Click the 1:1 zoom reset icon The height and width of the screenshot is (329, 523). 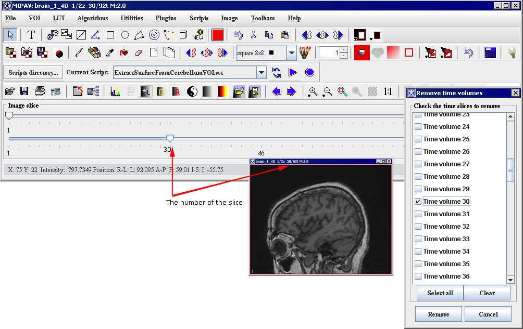click(388, 91)
